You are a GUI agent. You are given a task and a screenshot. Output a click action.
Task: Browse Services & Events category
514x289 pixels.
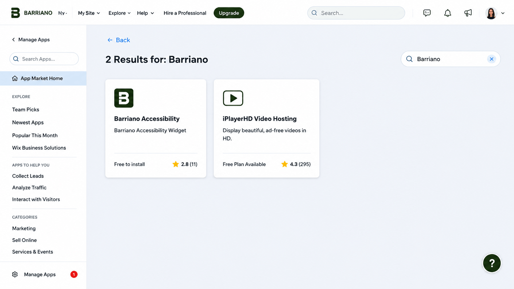point(32,252)
